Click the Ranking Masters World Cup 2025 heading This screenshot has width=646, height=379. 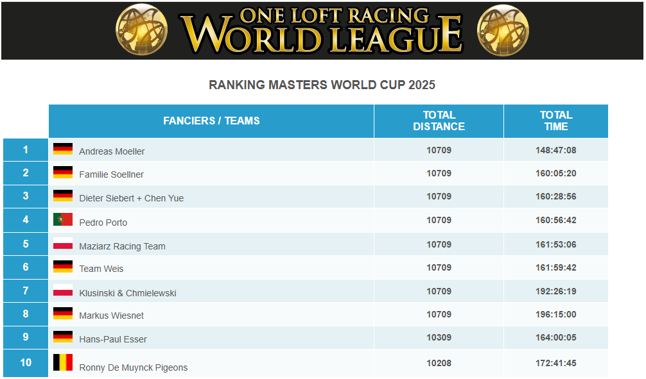pyautogui.click(x=322, y=85)
